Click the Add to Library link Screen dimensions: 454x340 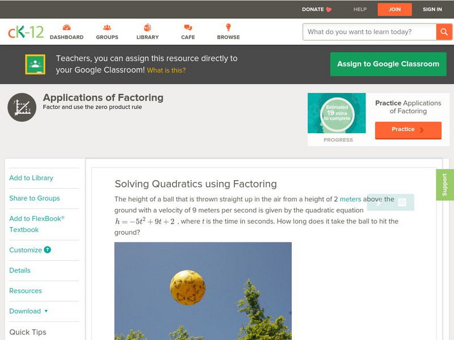pos(31,178)
